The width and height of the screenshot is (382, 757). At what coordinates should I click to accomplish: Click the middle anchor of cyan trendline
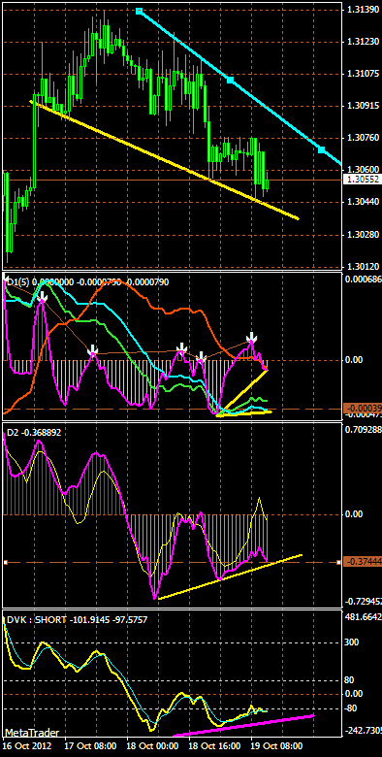[x=231, y=80]
